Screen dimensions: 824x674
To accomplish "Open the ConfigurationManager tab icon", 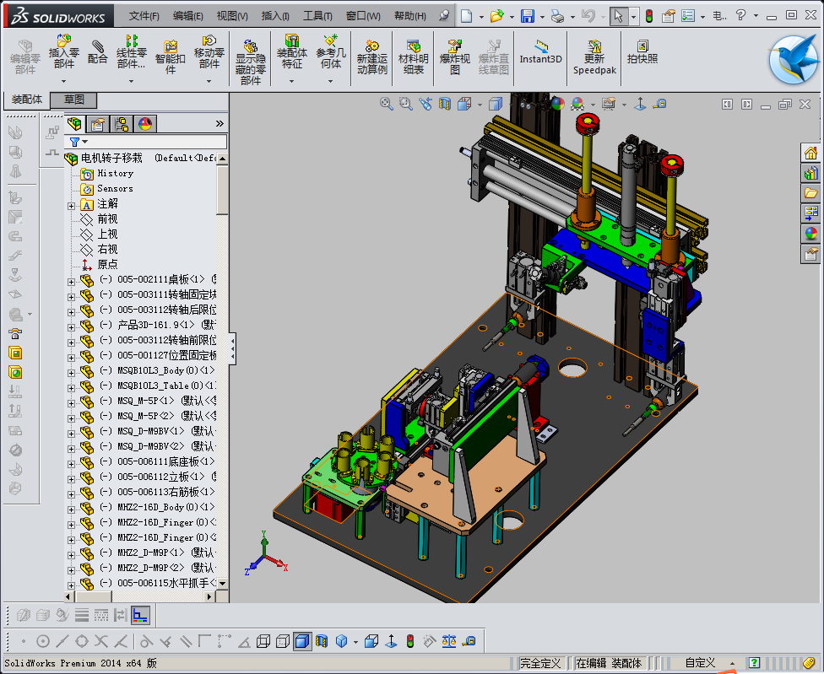I will 122,125.
